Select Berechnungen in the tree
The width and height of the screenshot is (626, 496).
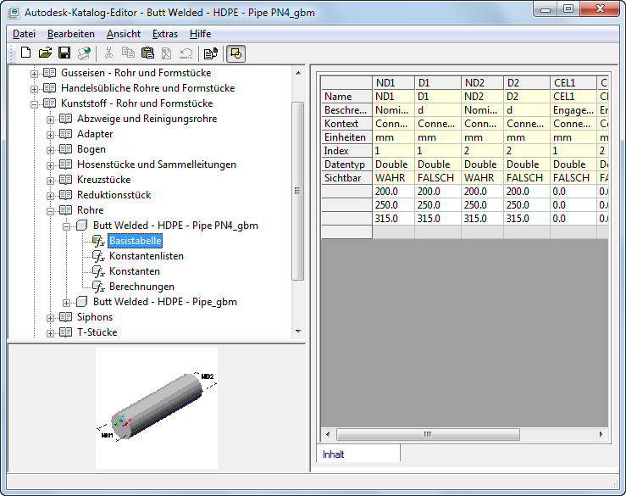click(x=141, y=287)
